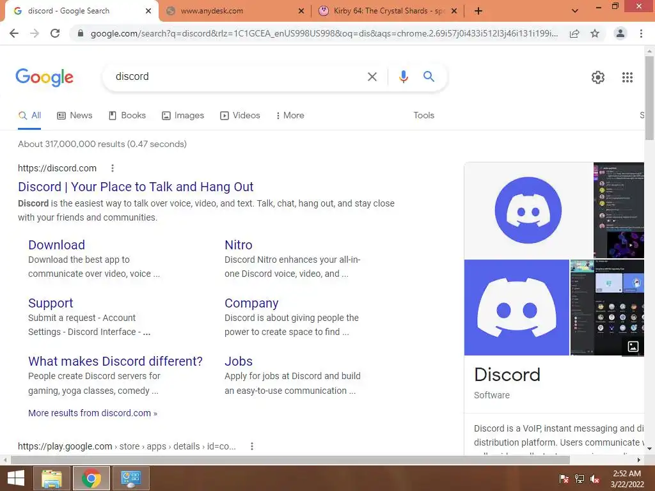Go back with the browser back arrow

click(14, 33)
